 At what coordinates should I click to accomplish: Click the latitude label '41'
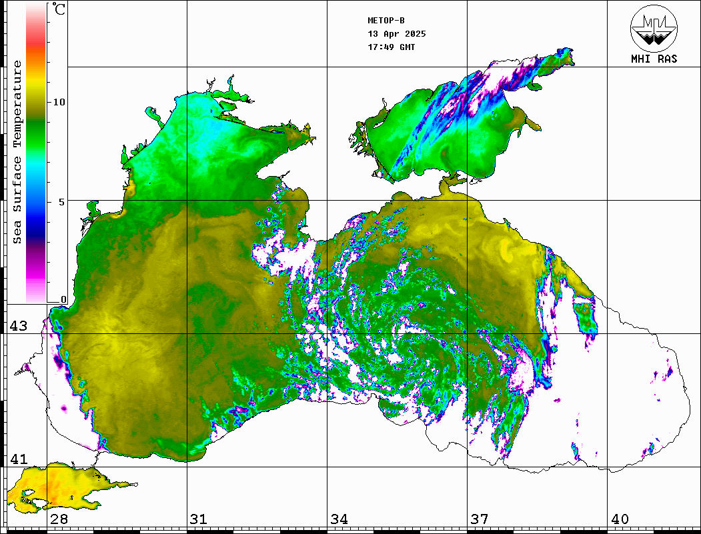(18, 459)
